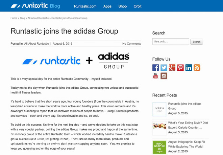223x155 pixels.
Task: Open adidas Group recent post thumbnail
Action: (159, 109)
